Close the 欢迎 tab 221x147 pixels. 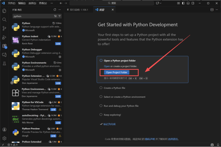112,10
